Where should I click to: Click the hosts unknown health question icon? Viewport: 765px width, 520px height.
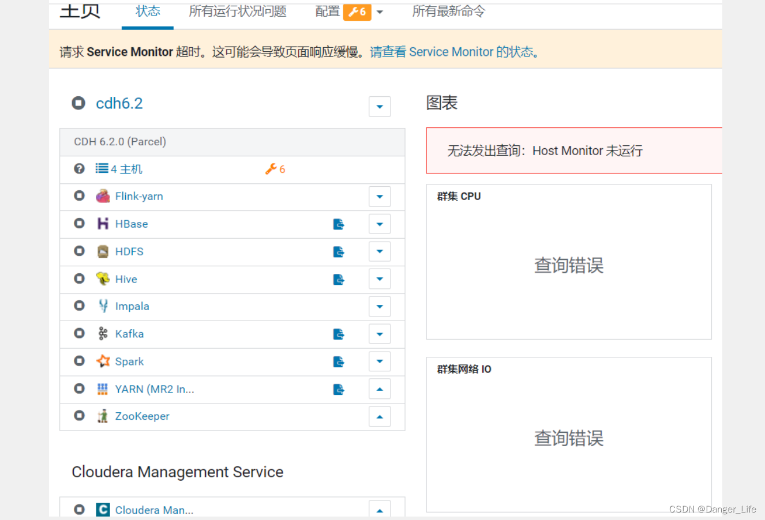(80, 168)
